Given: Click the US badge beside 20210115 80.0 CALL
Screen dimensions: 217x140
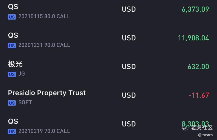Looking at the screenshot, I should pyautogui.click(x=12, y=17).
